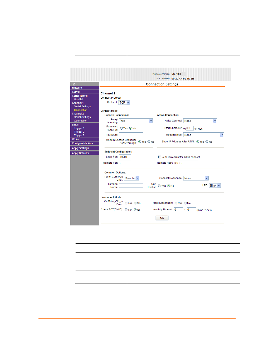The height and width of the screenshot is (345, 266).
Task: Click the Start Character hex field
Action: coord(190,128)
